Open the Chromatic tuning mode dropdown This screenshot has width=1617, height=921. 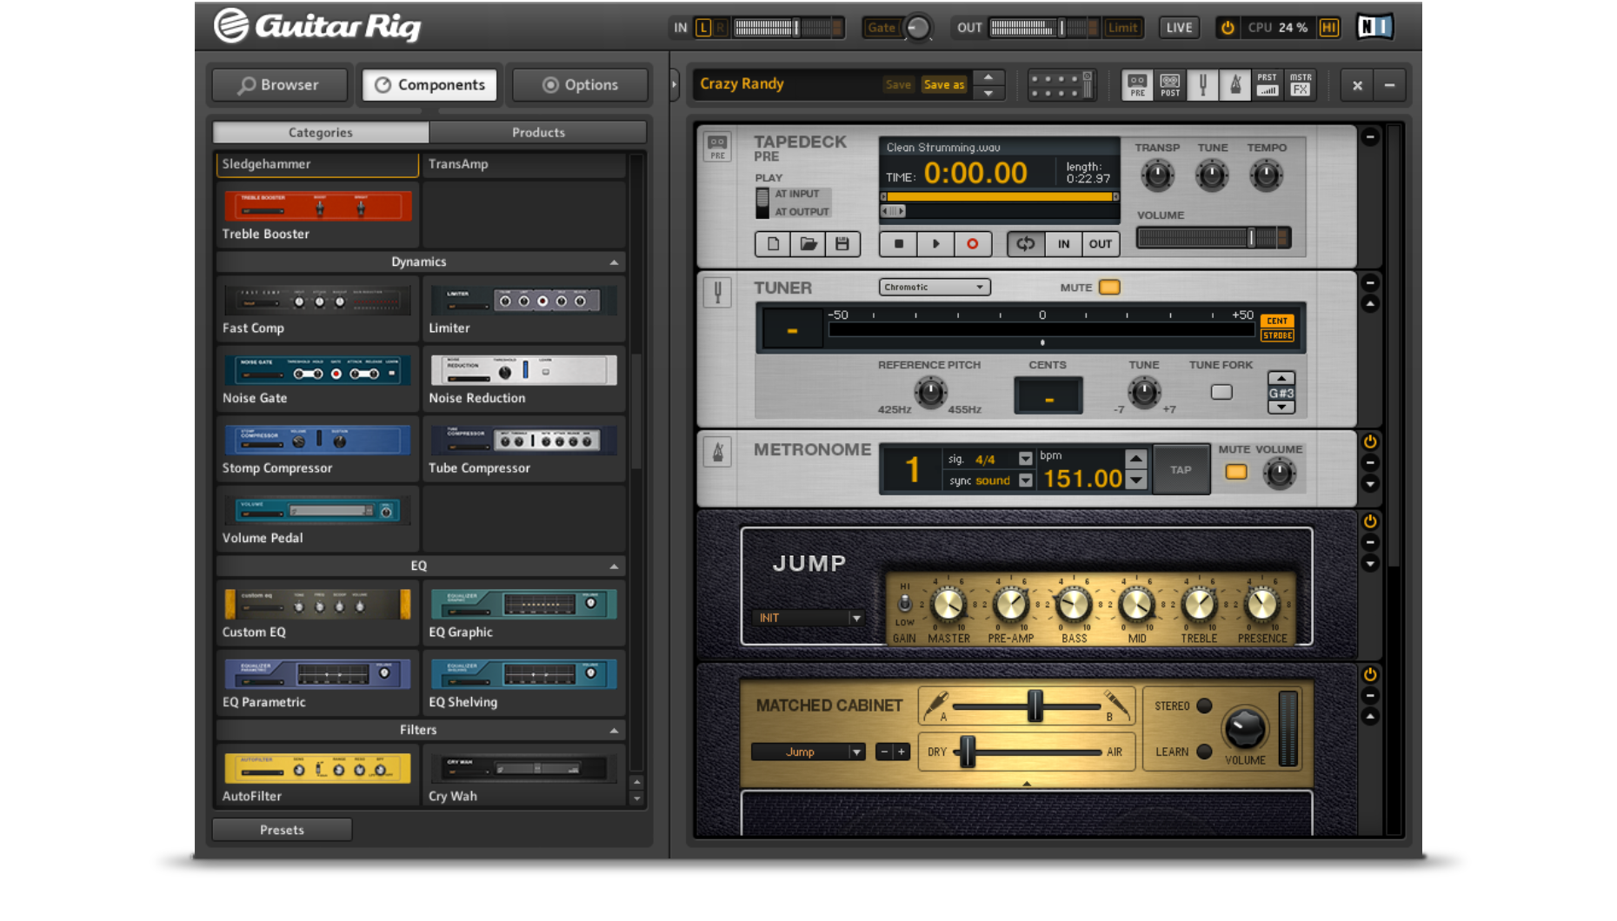[x=934, y=288]
